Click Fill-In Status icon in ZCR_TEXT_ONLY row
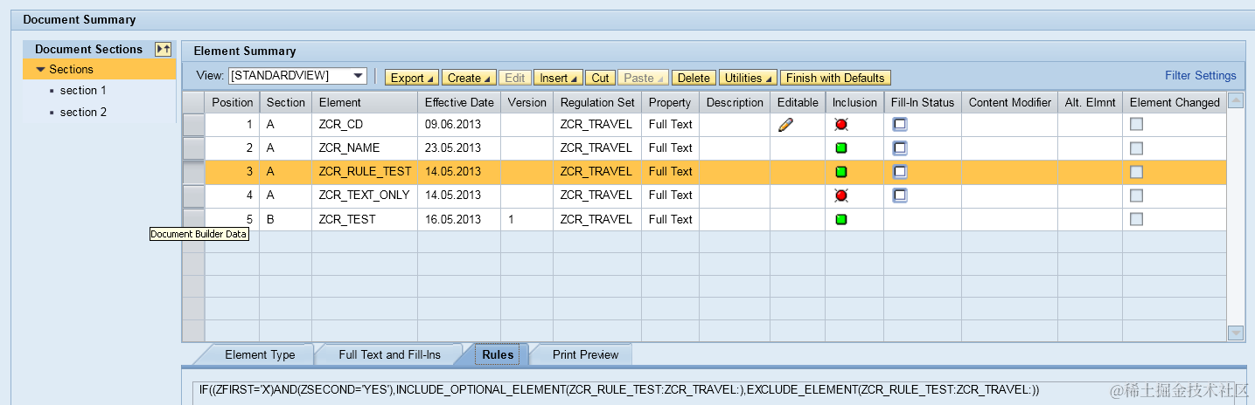The height and width of the screenshot is (405, 1255). [x=900, y=196]
